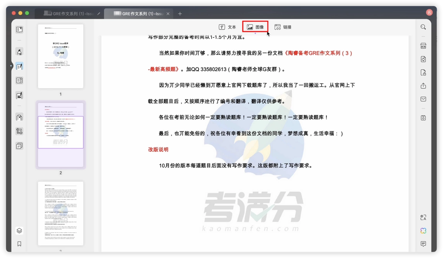Open Reader mode in left sidebar
The height and width of the screenshot is (258, 443).
tap(19, 29)
